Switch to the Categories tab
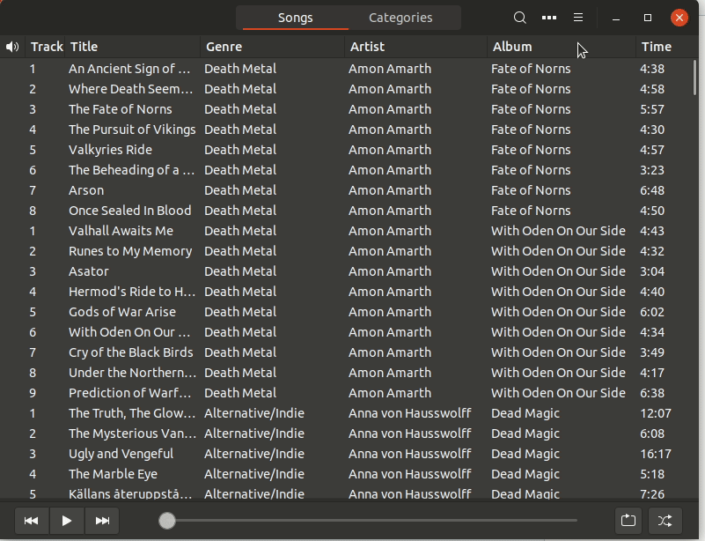Screen dimensions: 705x541 (400, 18)
